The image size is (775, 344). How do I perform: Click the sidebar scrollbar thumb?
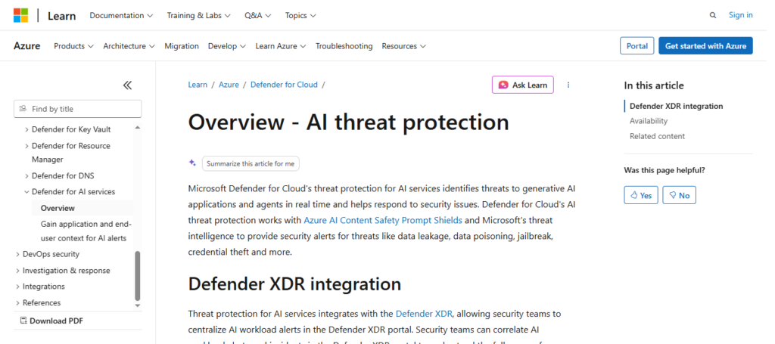click(x=138, y=275)
